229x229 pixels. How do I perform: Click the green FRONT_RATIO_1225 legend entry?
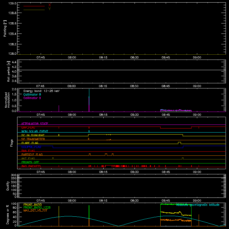37,208
